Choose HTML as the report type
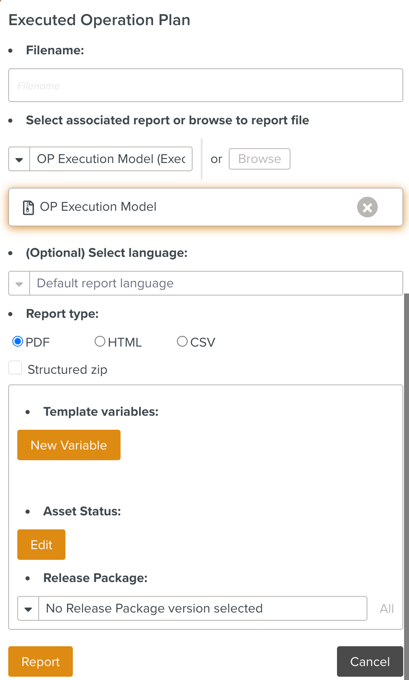 [x=100, y=342]
